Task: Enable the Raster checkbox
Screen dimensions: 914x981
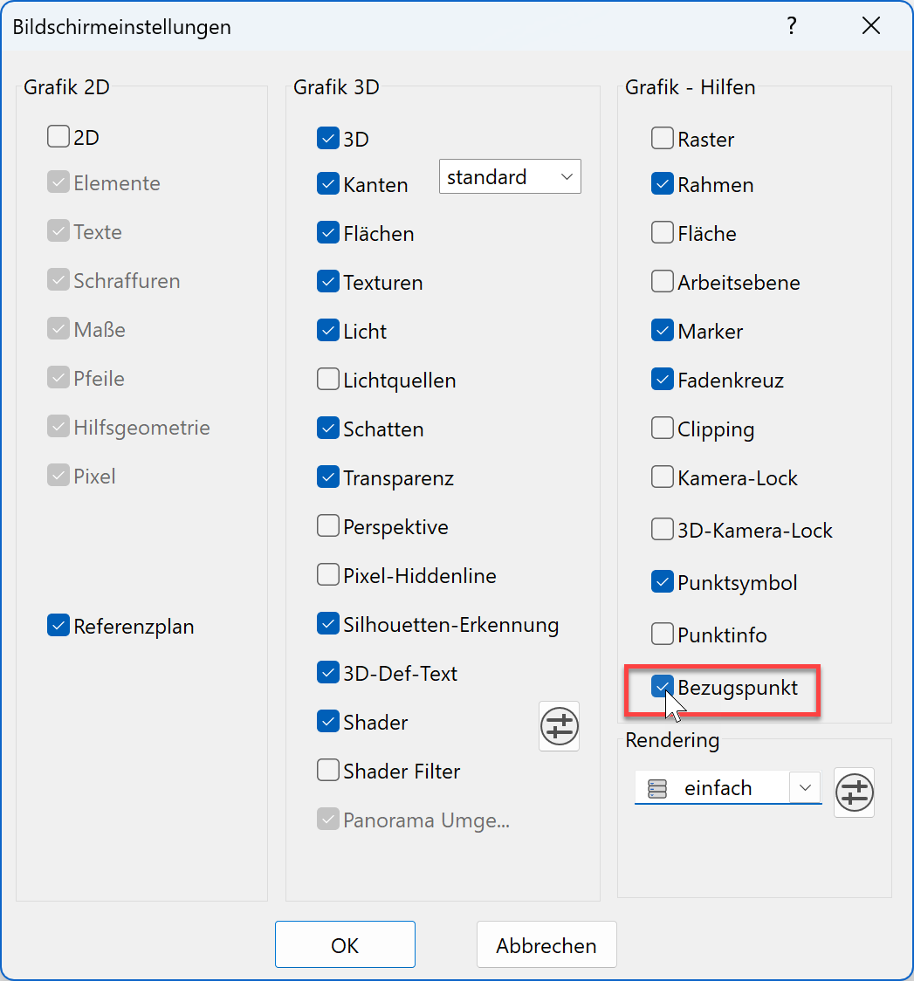Action: [x=663, y=139]
